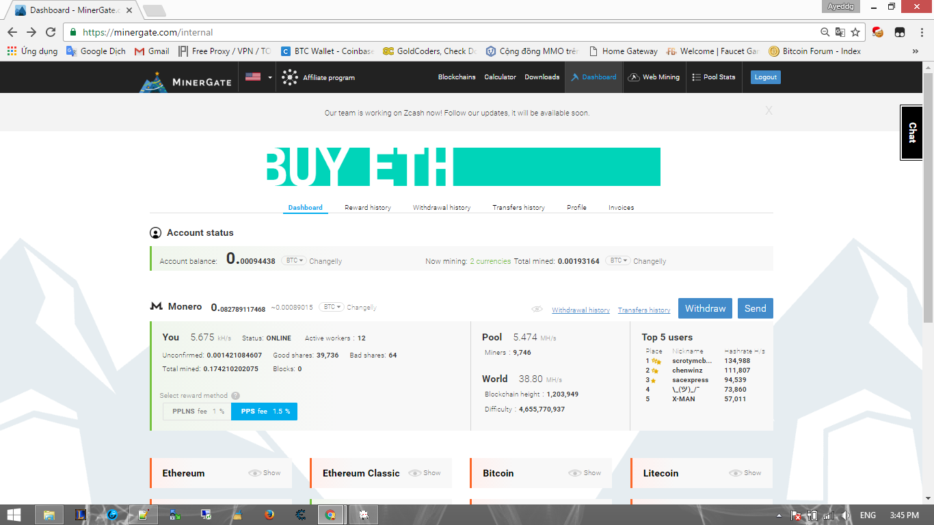This screenshot has height=525, width=934.
Task: Open Total mined BTC currency dropdown
Action: pos(618,261)
